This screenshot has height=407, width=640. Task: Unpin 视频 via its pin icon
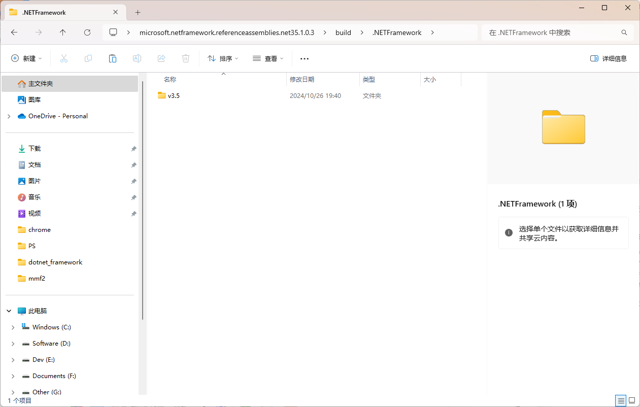click(x=133, y=214)
